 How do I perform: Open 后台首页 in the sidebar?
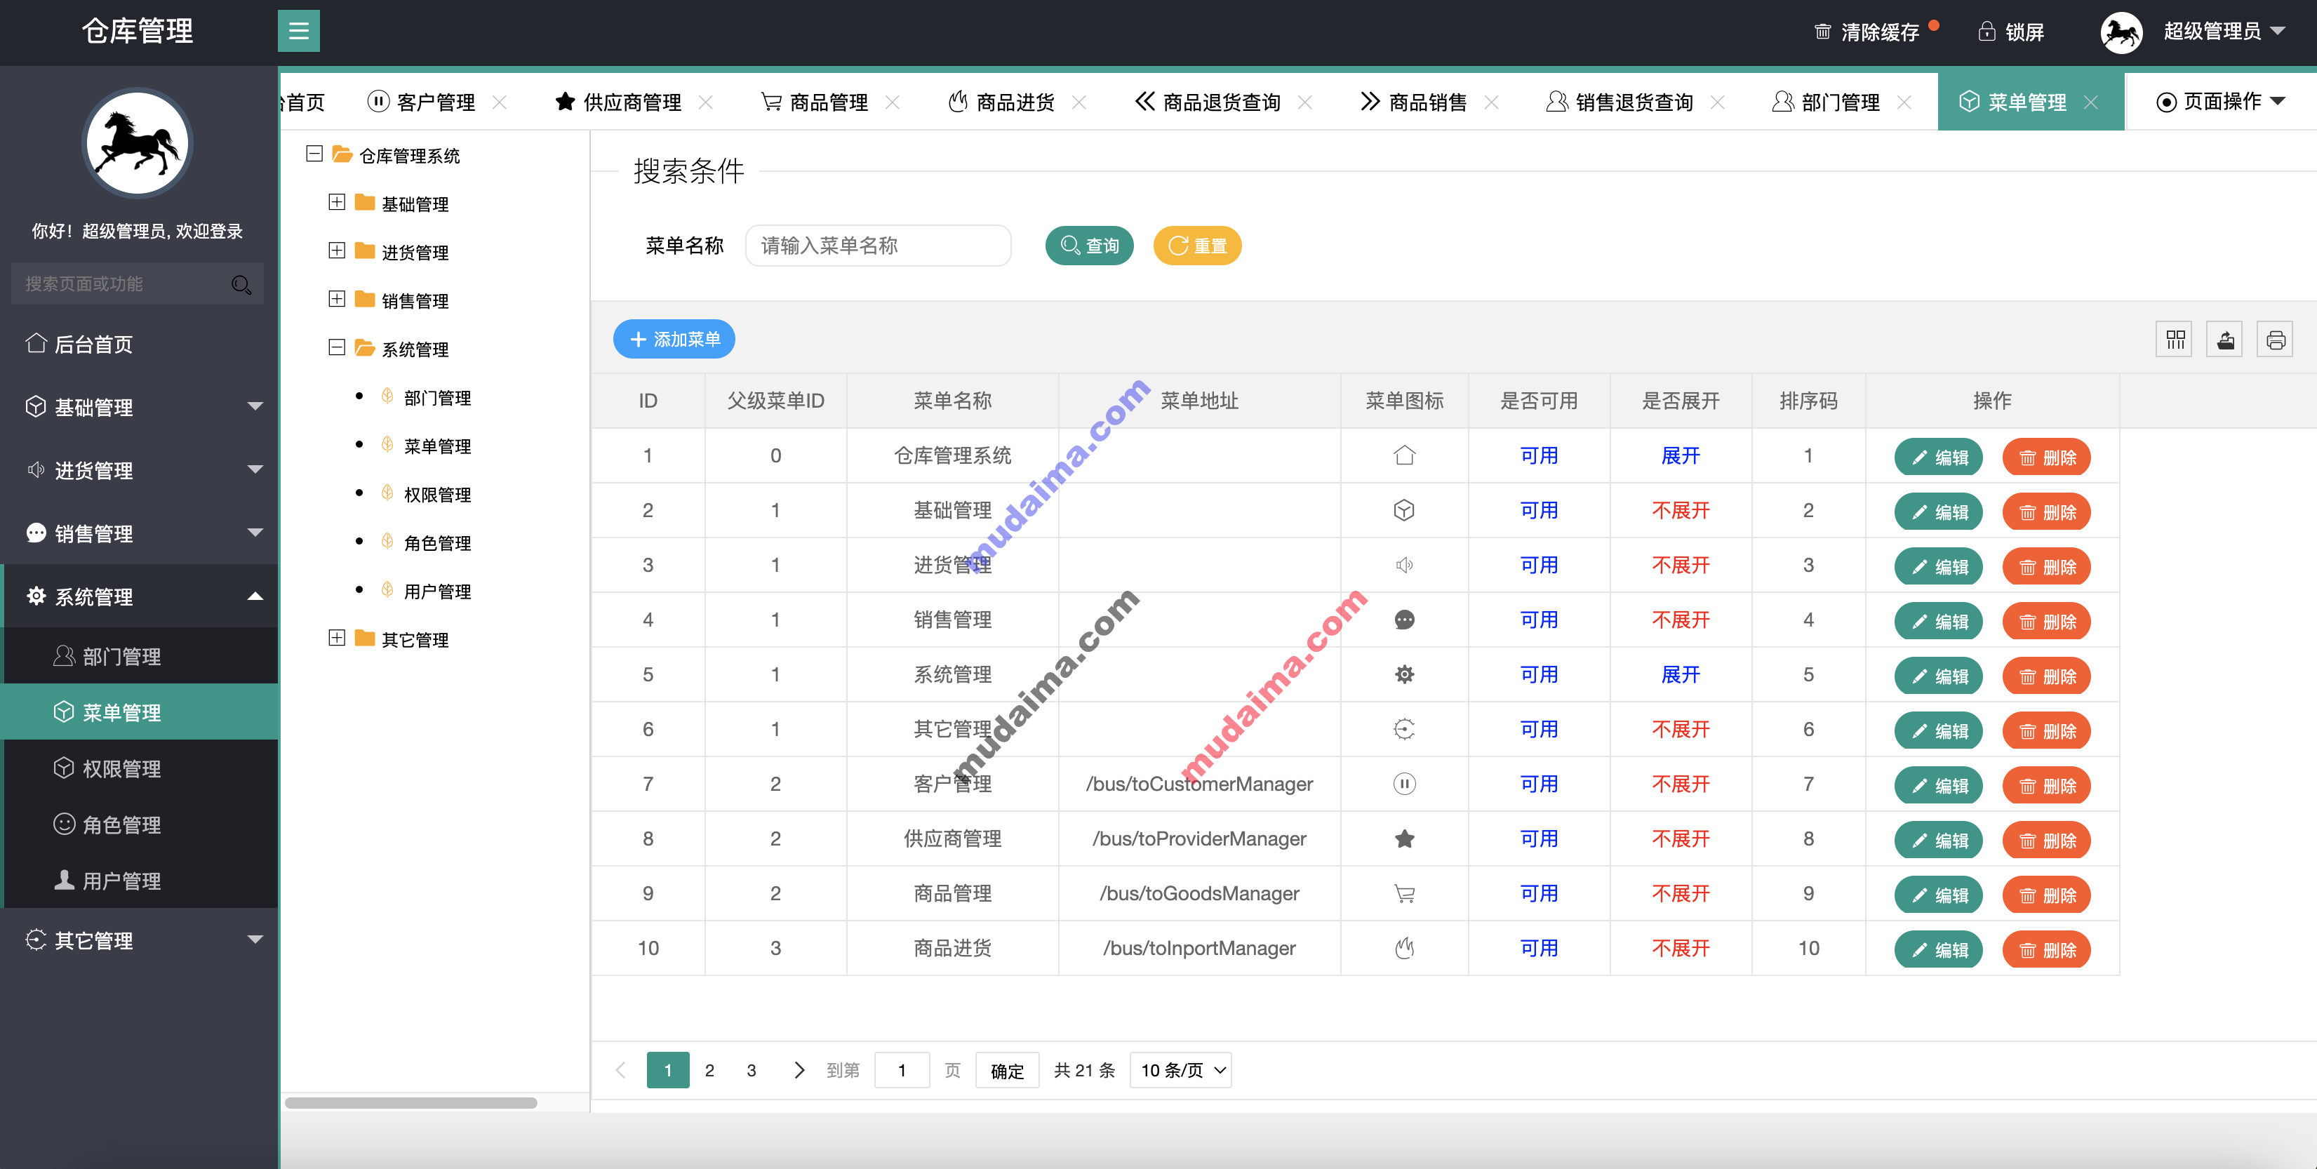tap(140, 345)
